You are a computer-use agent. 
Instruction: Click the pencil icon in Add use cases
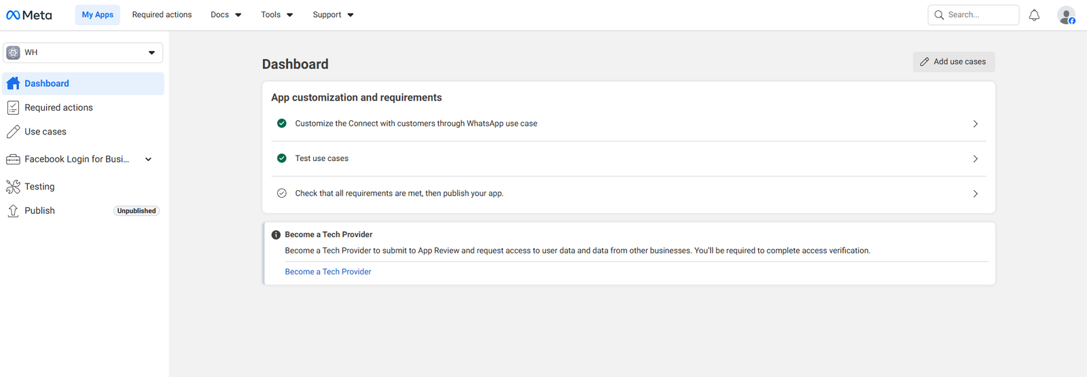[925, 62]
